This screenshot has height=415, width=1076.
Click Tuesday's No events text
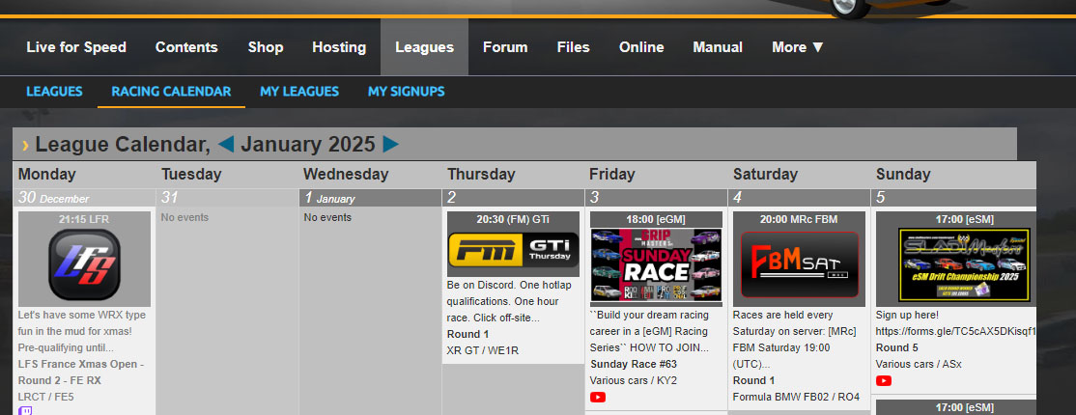coord(184,217)
